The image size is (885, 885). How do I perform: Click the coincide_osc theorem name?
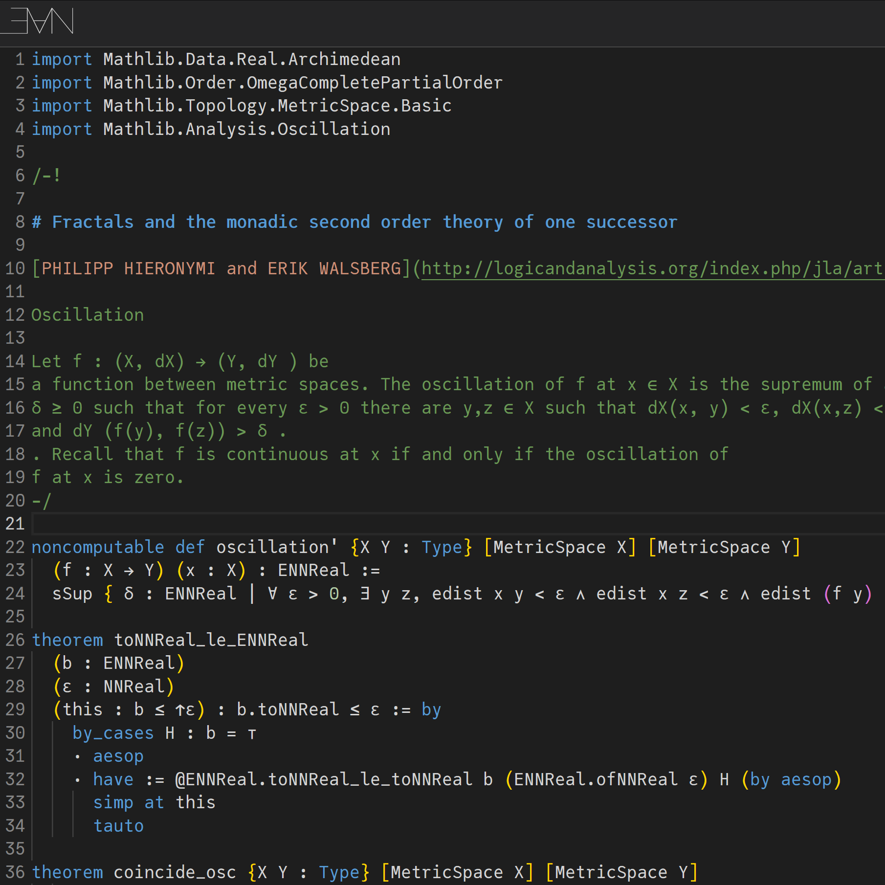[x=175, y=872]
